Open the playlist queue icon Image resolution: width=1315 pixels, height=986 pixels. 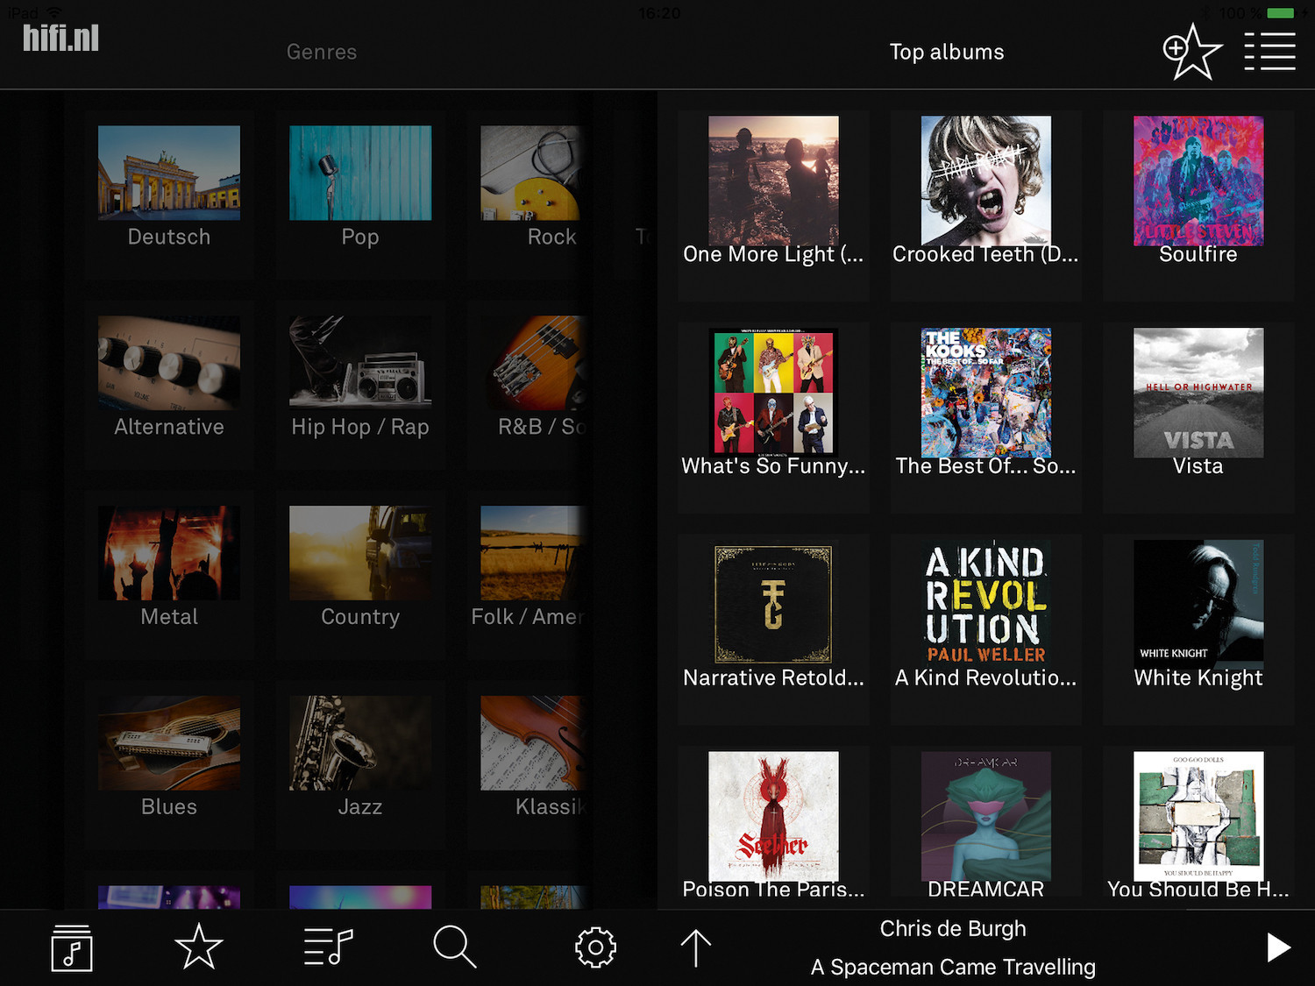click(328, 947)
